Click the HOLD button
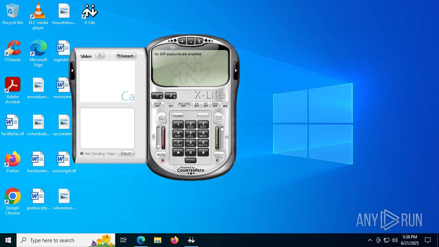439x247 pixels. click(x=171, y=105)
